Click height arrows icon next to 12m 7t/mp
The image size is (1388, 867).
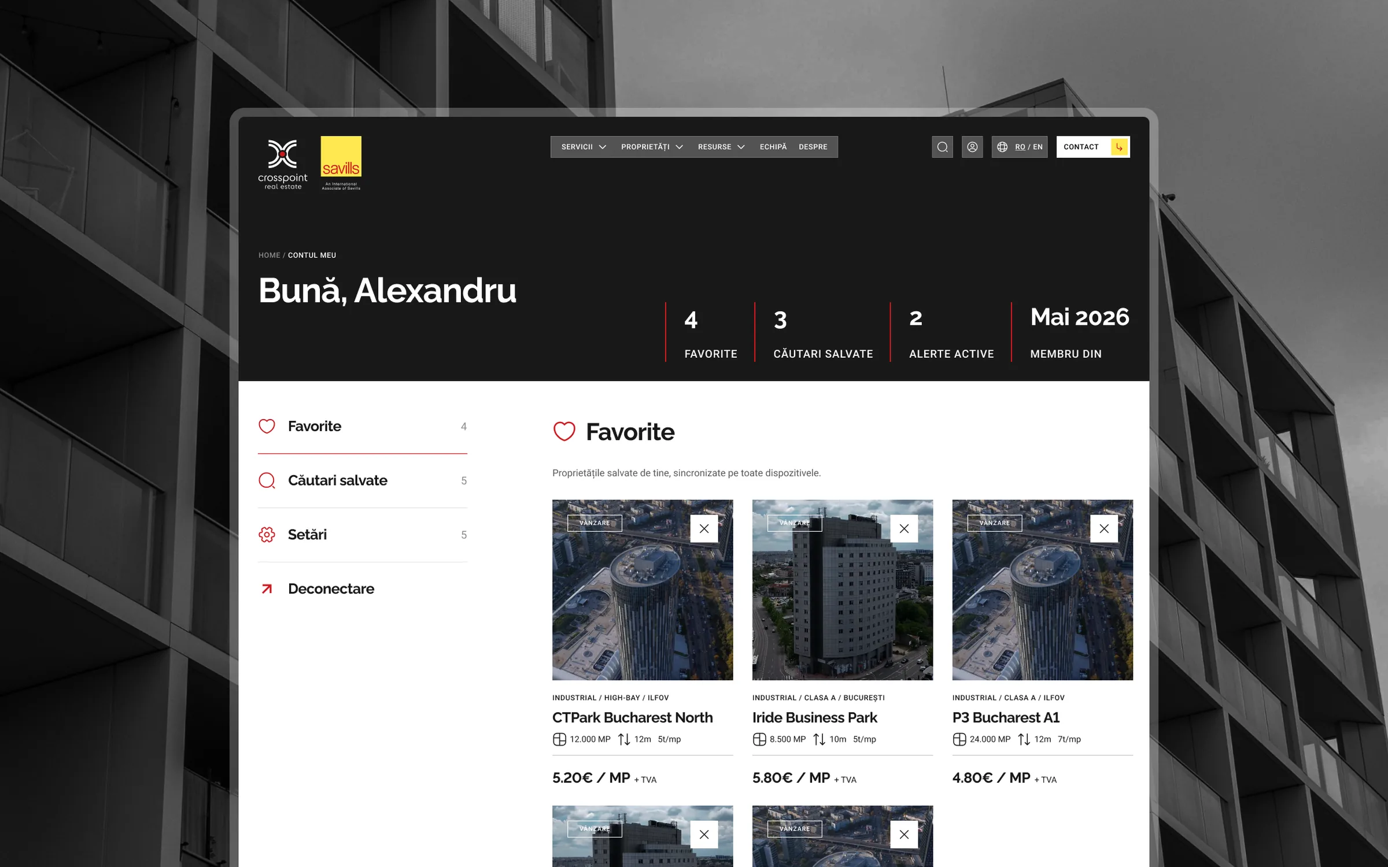[x=1024, y=739]
